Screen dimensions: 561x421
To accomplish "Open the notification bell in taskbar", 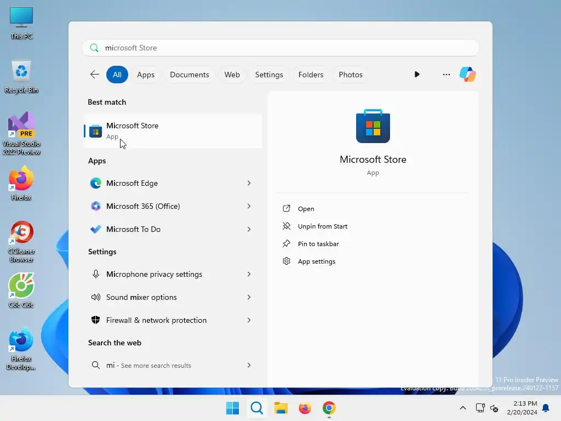I will (x=546, y=408).
